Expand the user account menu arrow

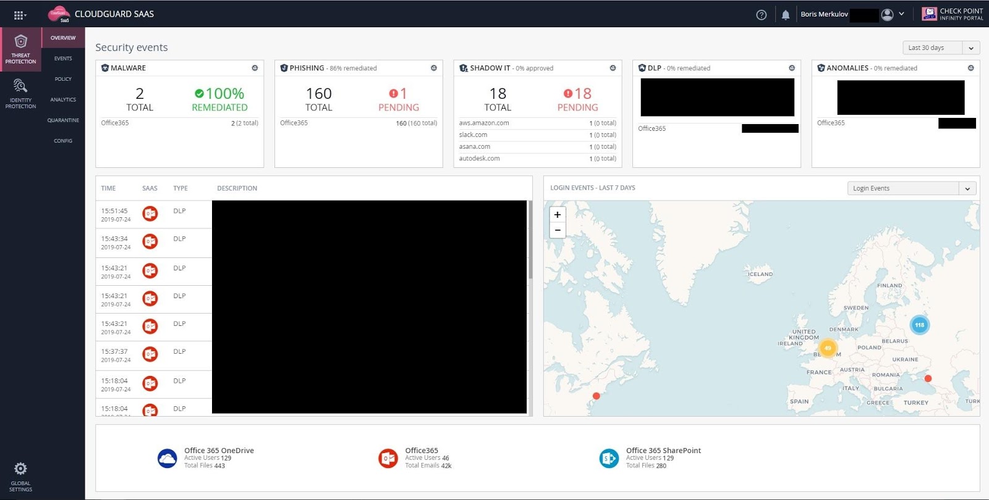click(x=902, y=14)
